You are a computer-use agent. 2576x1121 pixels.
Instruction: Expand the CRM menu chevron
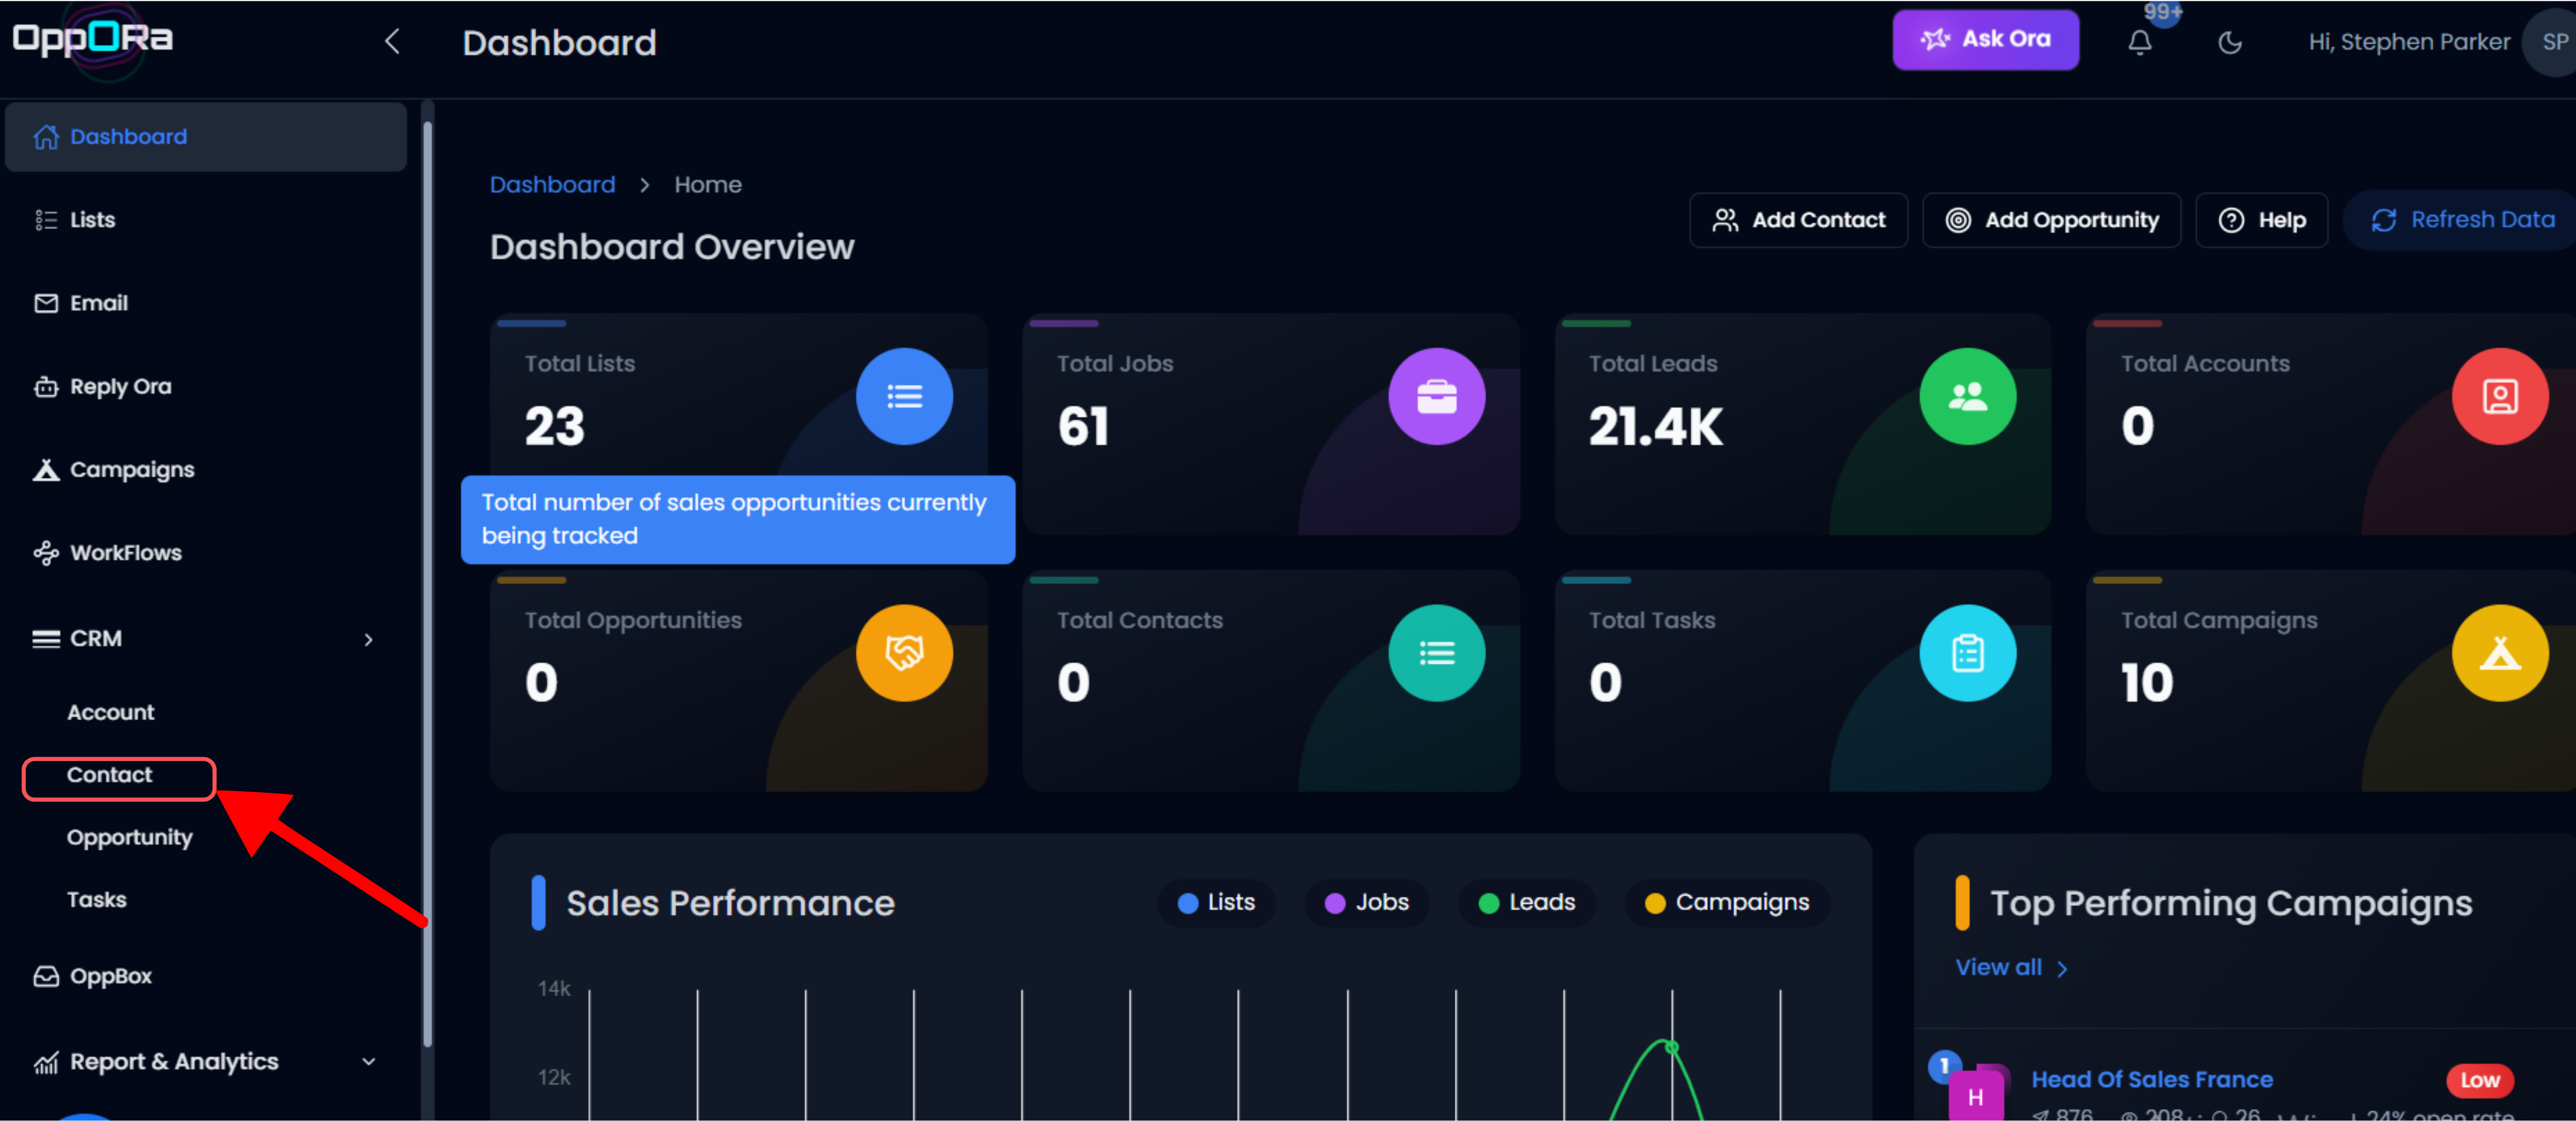[368, 639]
